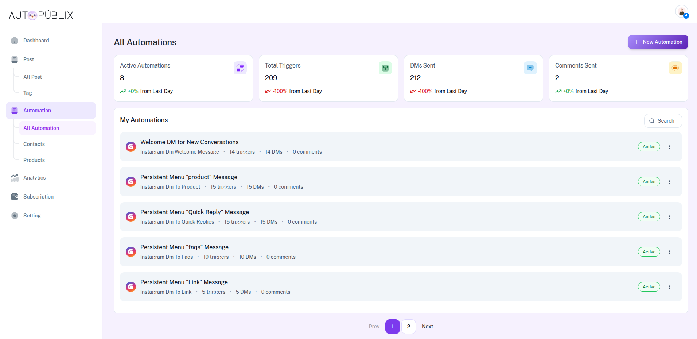The height and width of the screenshot is (339, 697).
Task: Go to Products in the sidebar
Action: pos(34,160)
